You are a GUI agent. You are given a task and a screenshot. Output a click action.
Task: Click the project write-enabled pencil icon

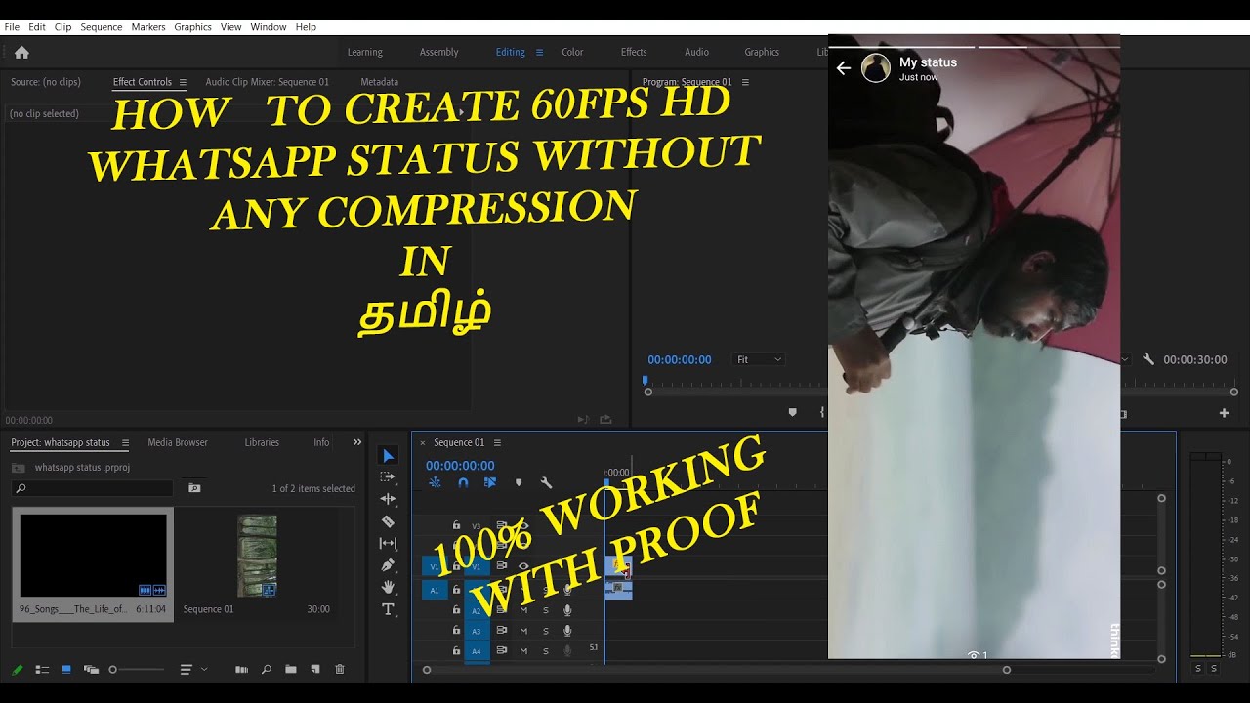18,669
